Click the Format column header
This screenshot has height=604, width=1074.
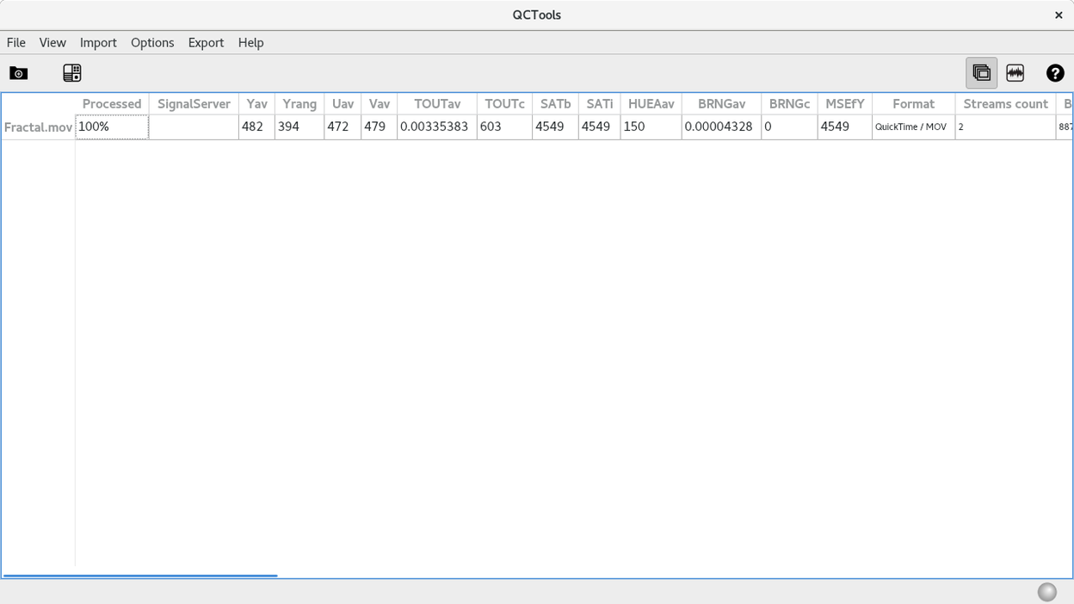pos(912,103)
